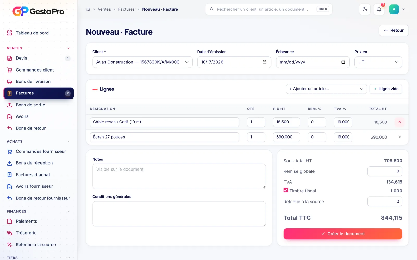Go to home breadcrumb icon
Viewport: 417px width, 260px height.
pyautogui.click(x=88, y=9)
